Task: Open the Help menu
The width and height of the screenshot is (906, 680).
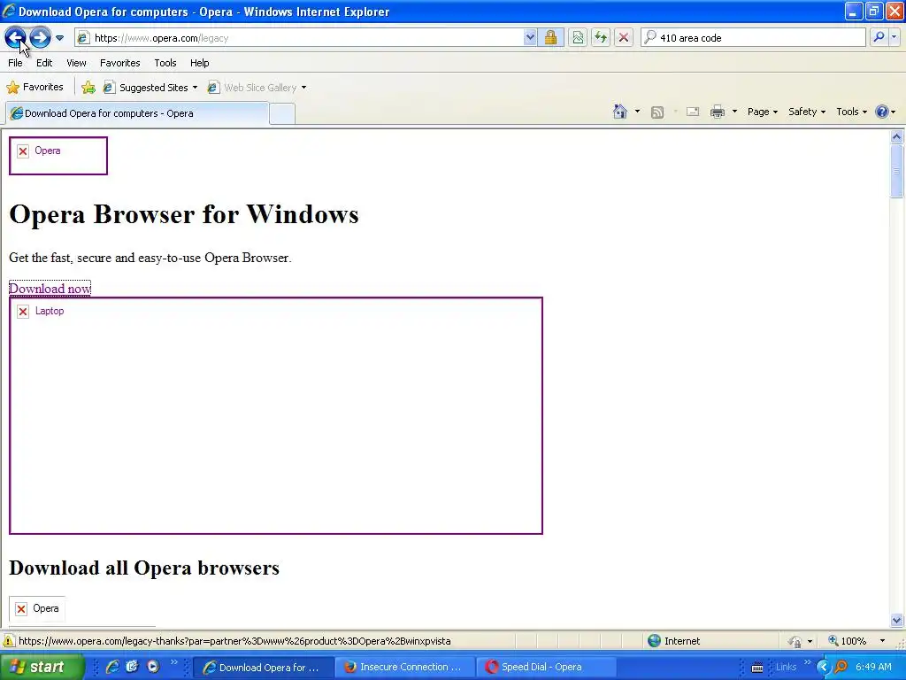Action: tap(200, 63)
